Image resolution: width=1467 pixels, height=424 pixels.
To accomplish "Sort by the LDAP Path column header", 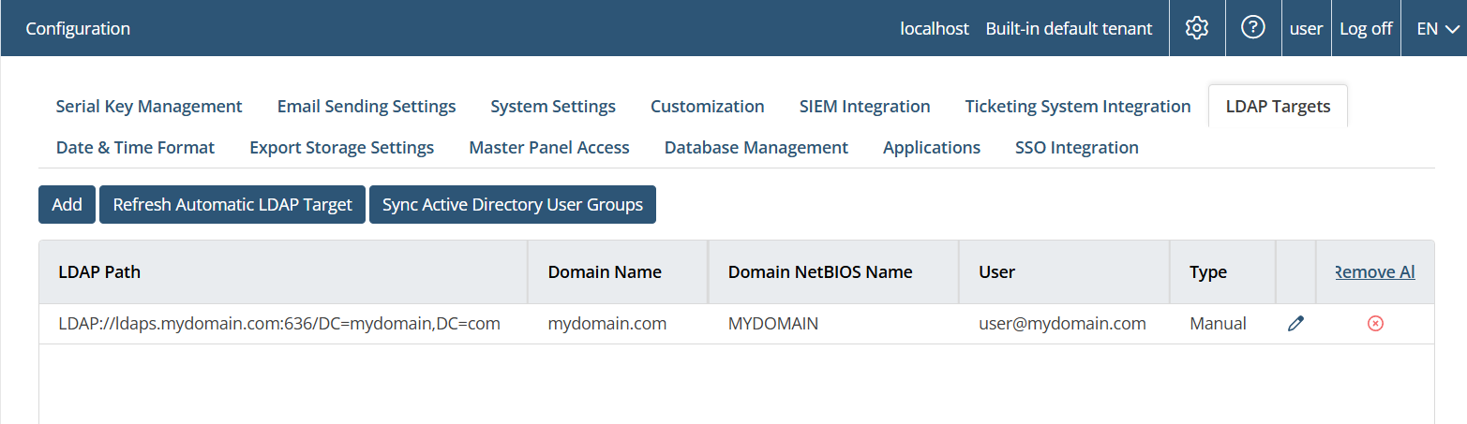I will coord(99,272).
